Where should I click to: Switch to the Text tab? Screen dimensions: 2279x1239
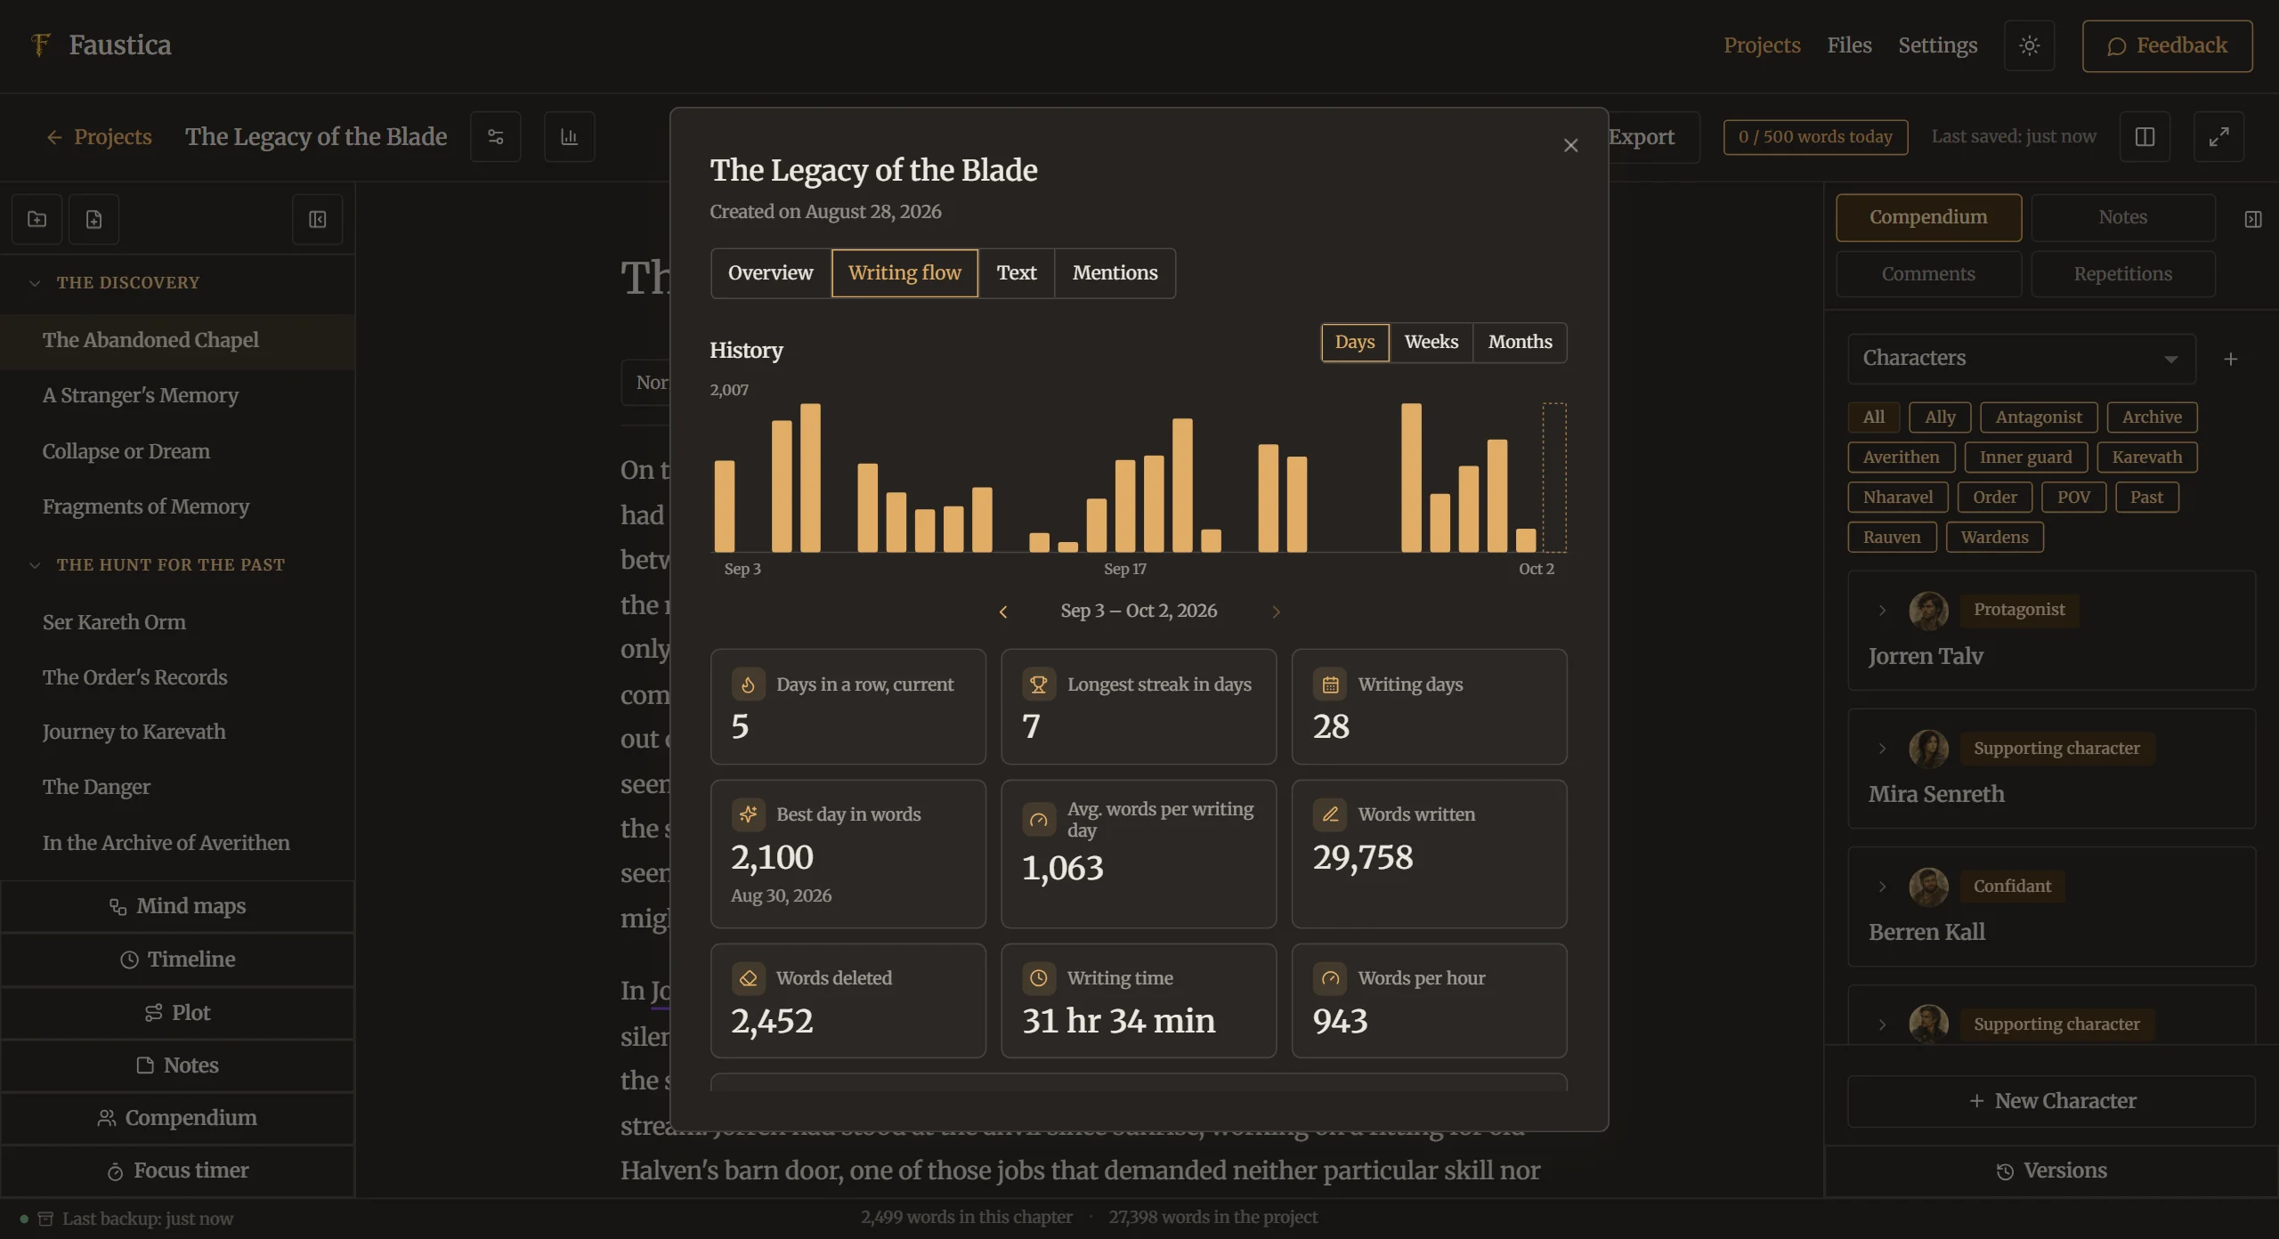point(1016,273)
